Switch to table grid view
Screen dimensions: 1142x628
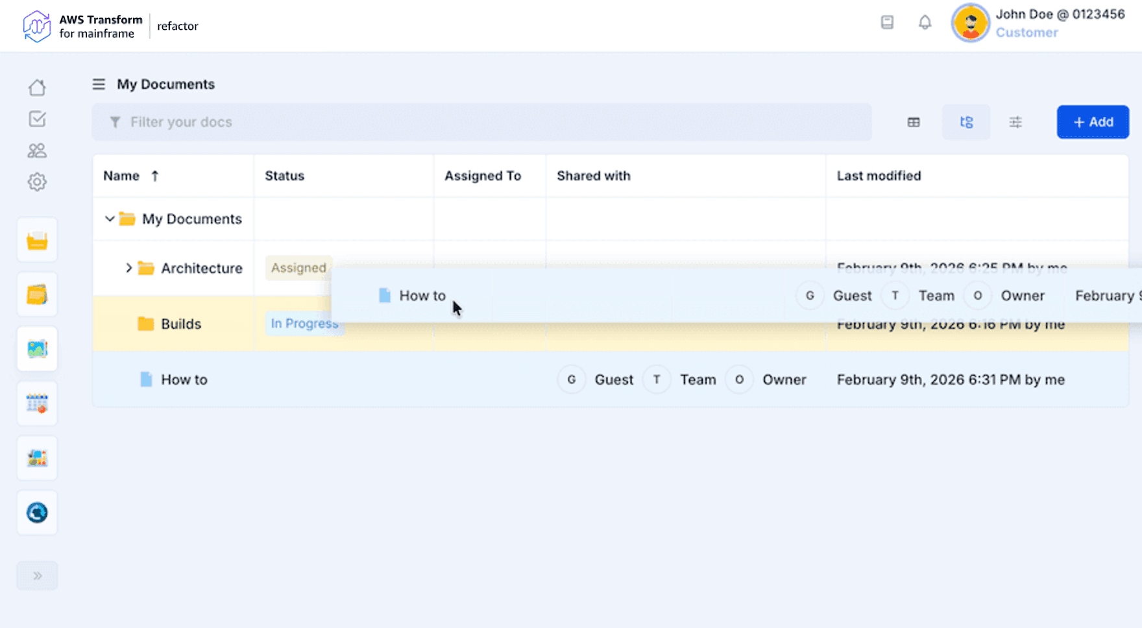click(x=914, y=122)
